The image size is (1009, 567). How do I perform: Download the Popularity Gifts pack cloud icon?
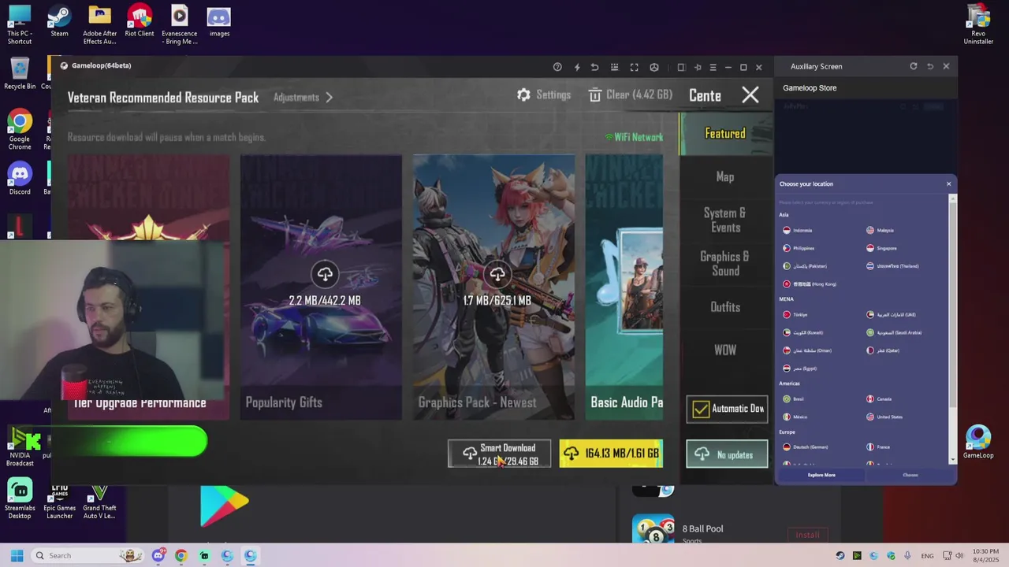(x=325, y=274)
